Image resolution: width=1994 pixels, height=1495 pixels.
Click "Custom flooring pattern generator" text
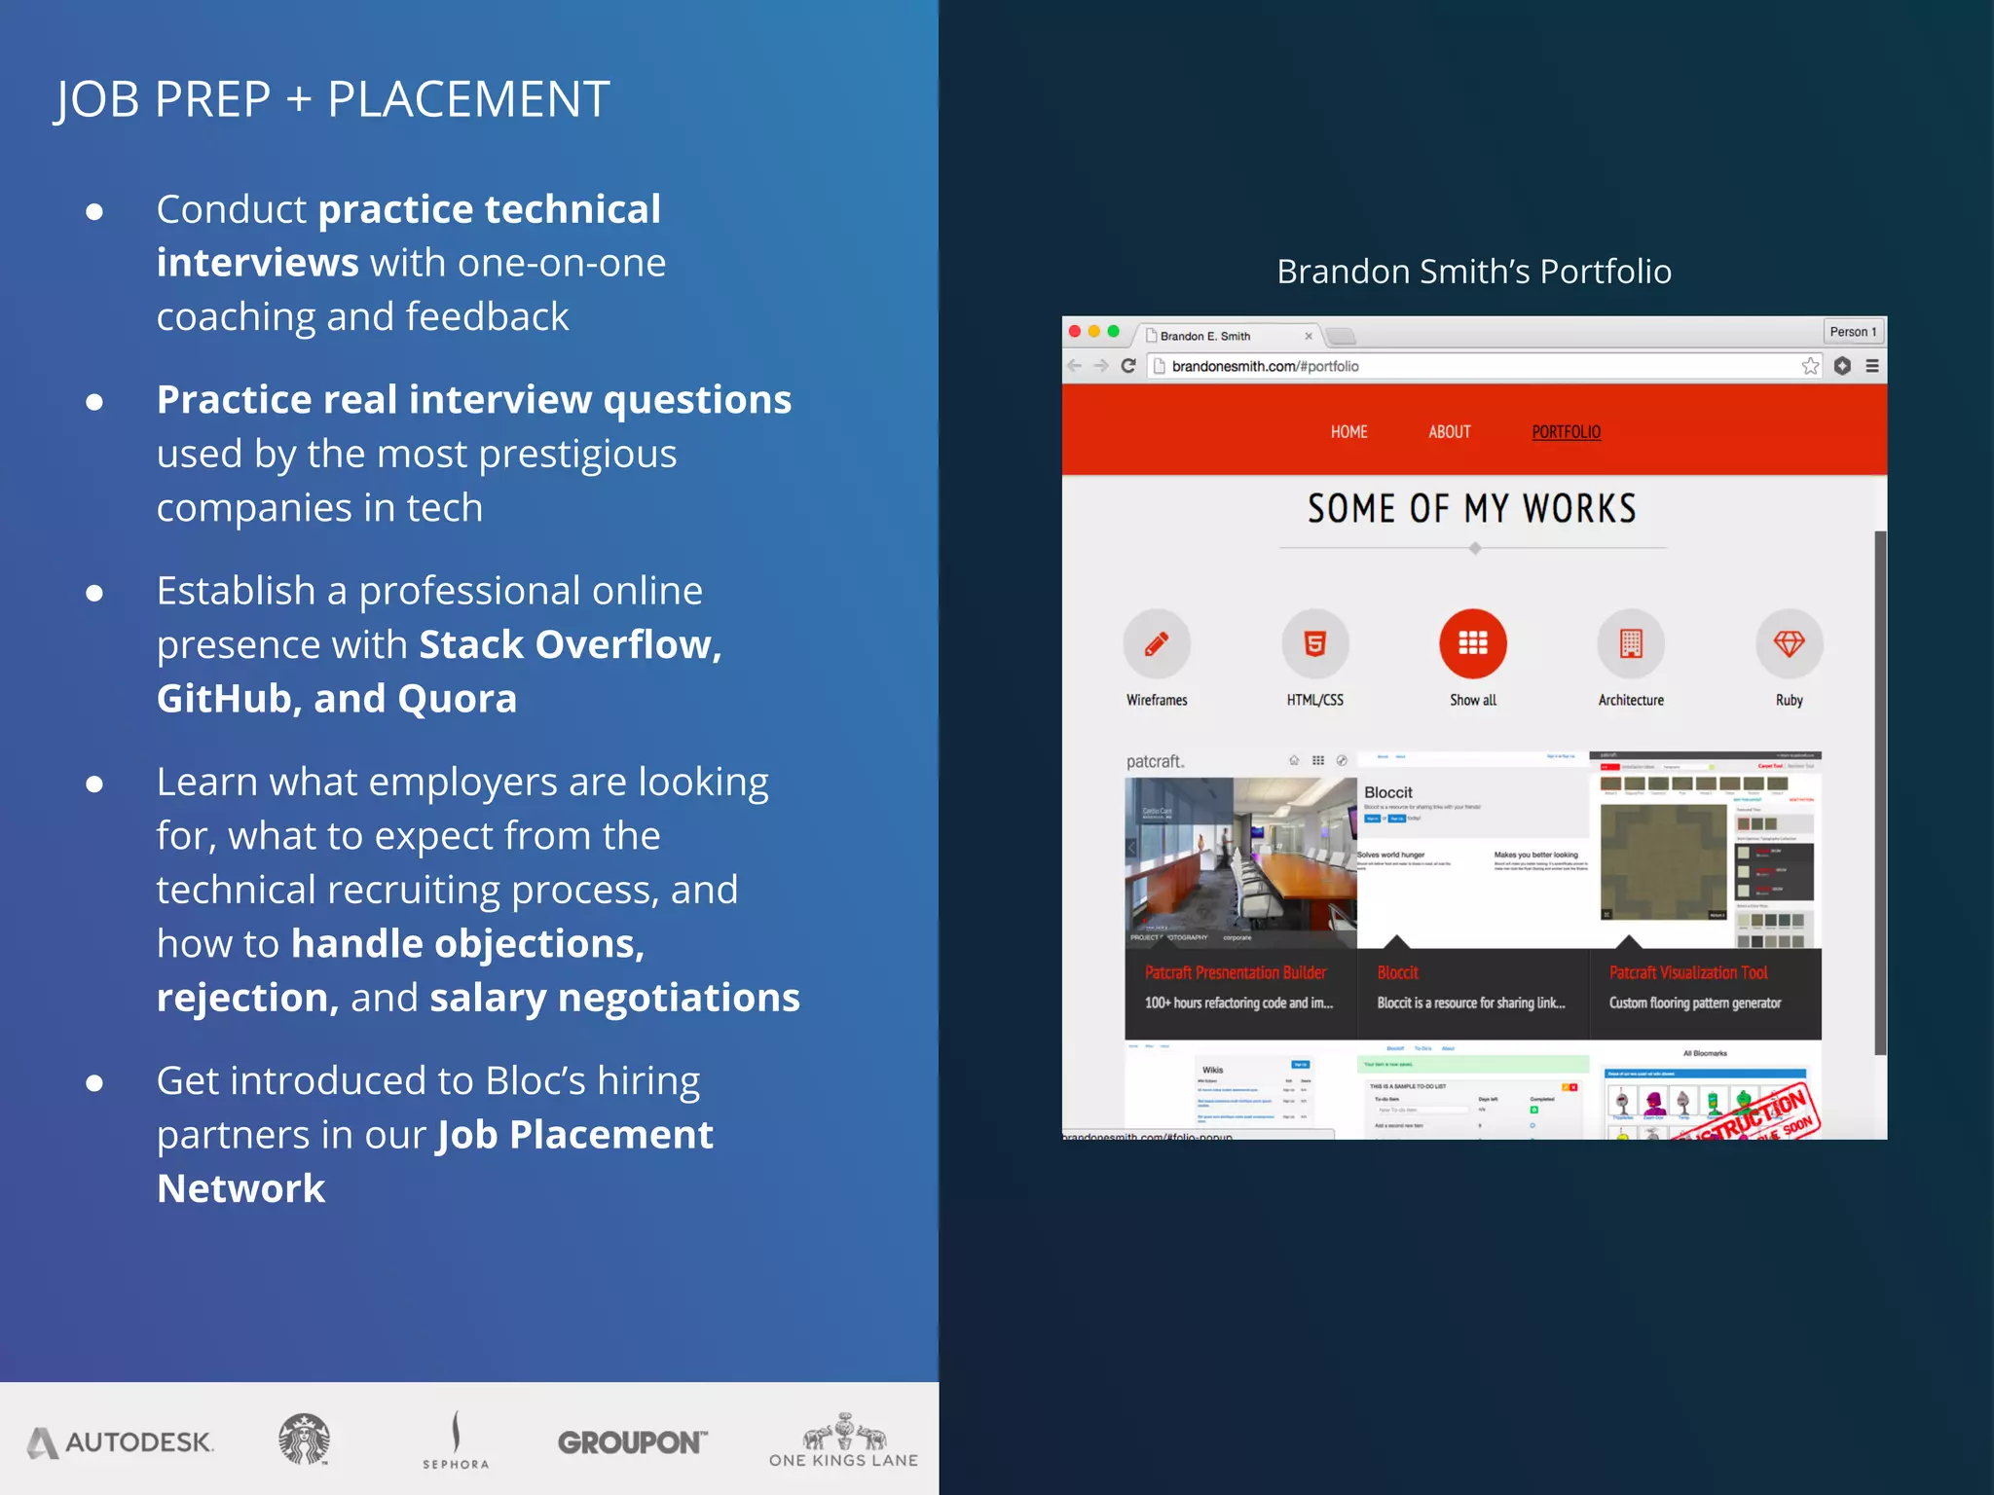coord(1695,1003)
